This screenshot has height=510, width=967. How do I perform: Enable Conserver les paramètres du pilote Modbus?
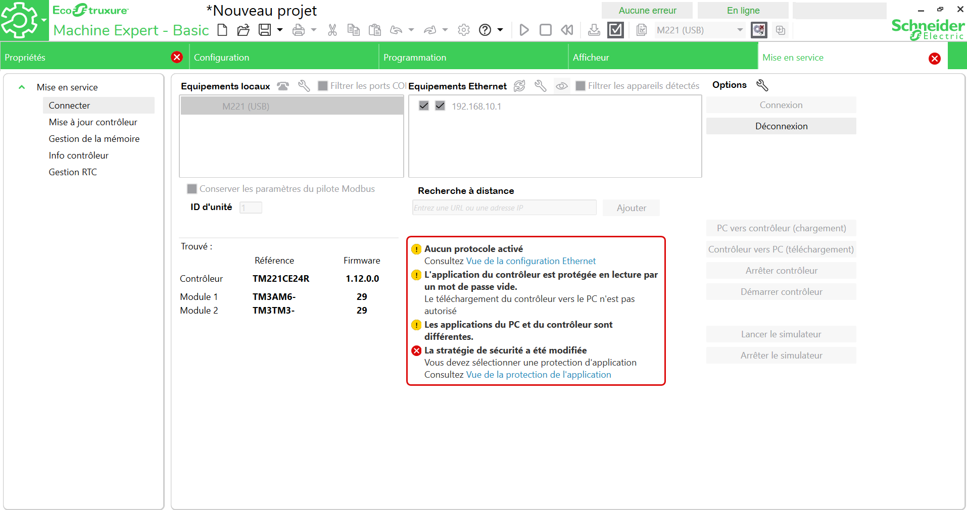(x=192, y=189)
